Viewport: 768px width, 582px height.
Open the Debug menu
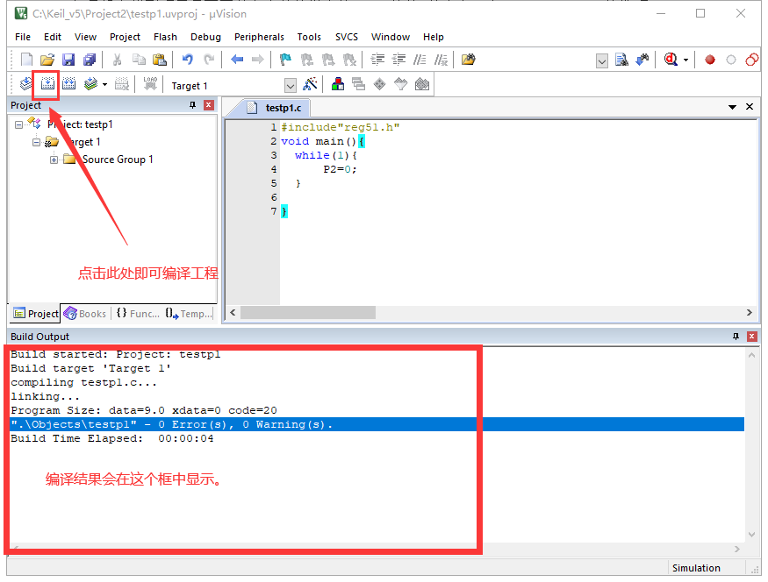pos(205,37)
